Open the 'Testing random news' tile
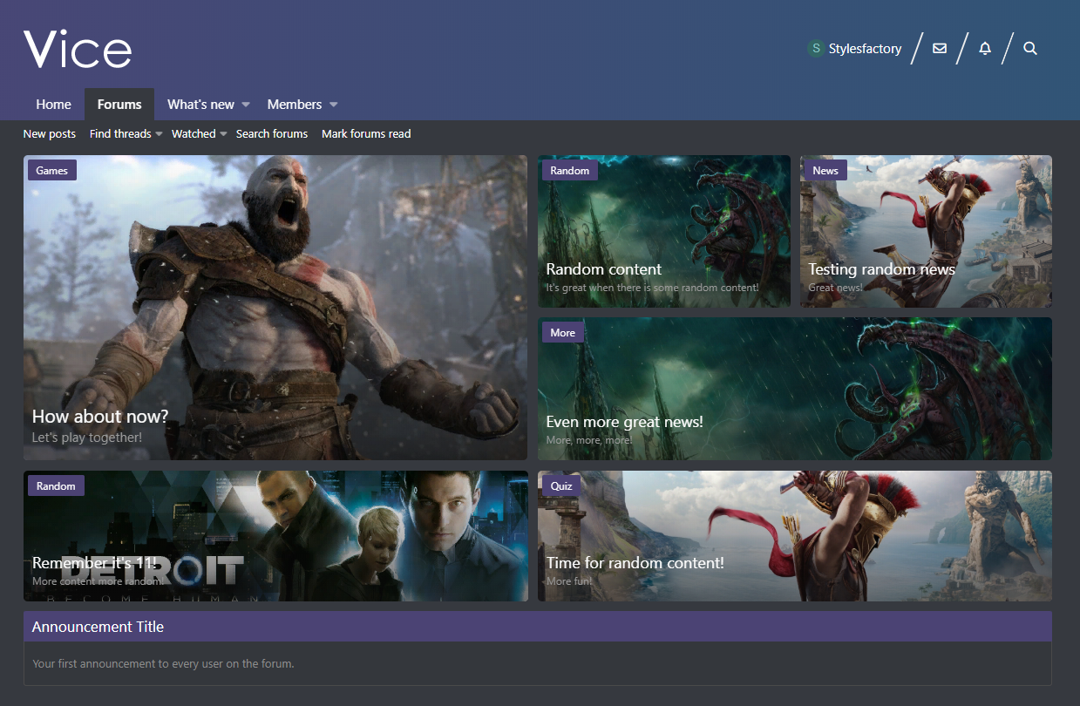1080x706 pixels. click(881, 269)
